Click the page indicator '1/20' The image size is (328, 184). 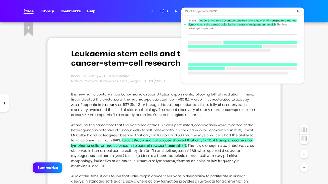(164, 11)
